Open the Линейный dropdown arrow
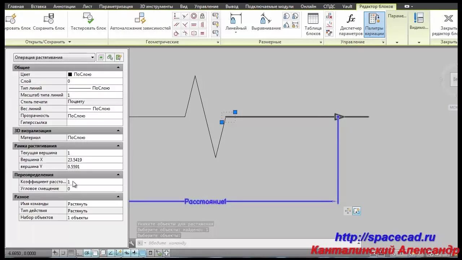The image size is (462, 260). (236, 32)
